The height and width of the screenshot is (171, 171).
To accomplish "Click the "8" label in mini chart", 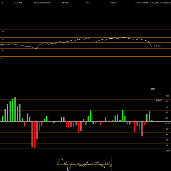I will pyautogui.click(x=109, y=162).
